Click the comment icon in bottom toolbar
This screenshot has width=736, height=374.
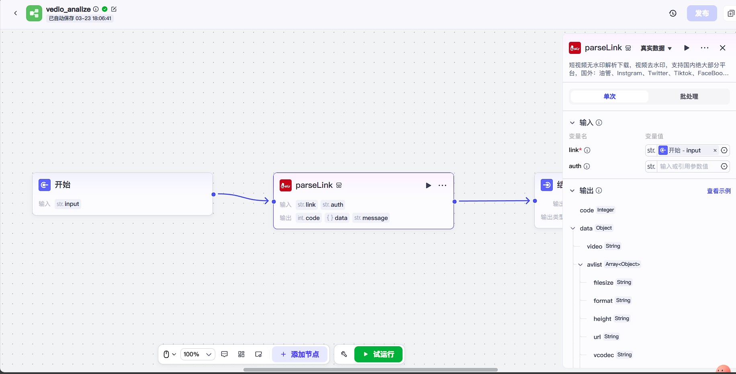pos(225,354)
